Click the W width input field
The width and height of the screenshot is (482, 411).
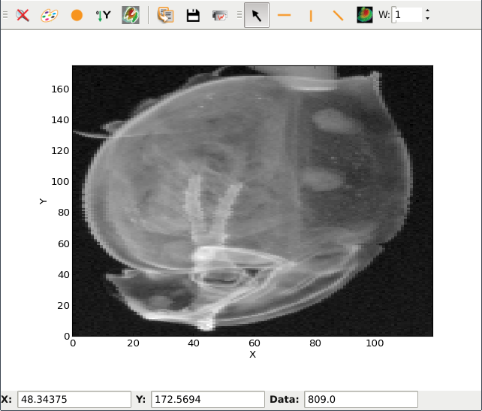pos(407,15)
